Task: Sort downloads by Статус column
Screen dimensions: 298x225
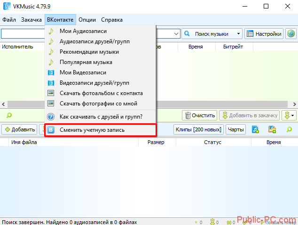Action: [213, 142]
